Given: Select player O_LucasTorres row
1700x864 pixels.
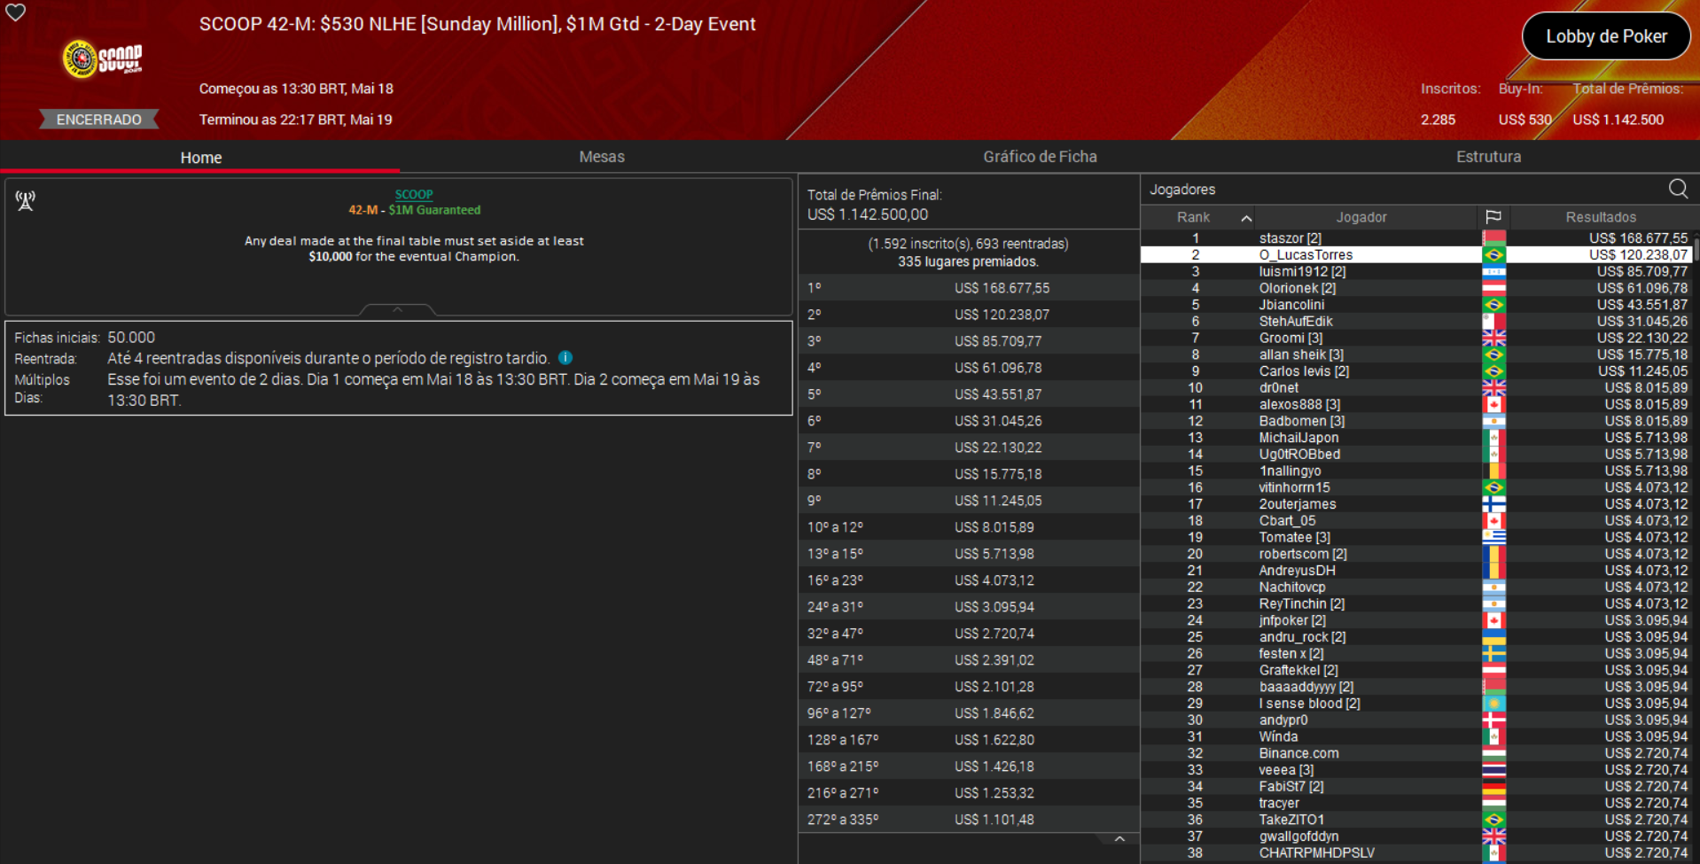Looking at the screenshot, I should point(1416,255).
